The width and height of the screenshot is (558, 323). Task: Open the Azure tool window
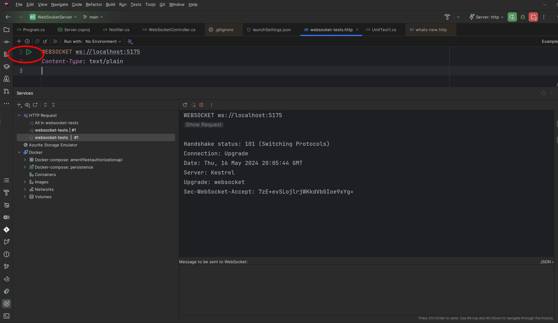coord(6,79)
